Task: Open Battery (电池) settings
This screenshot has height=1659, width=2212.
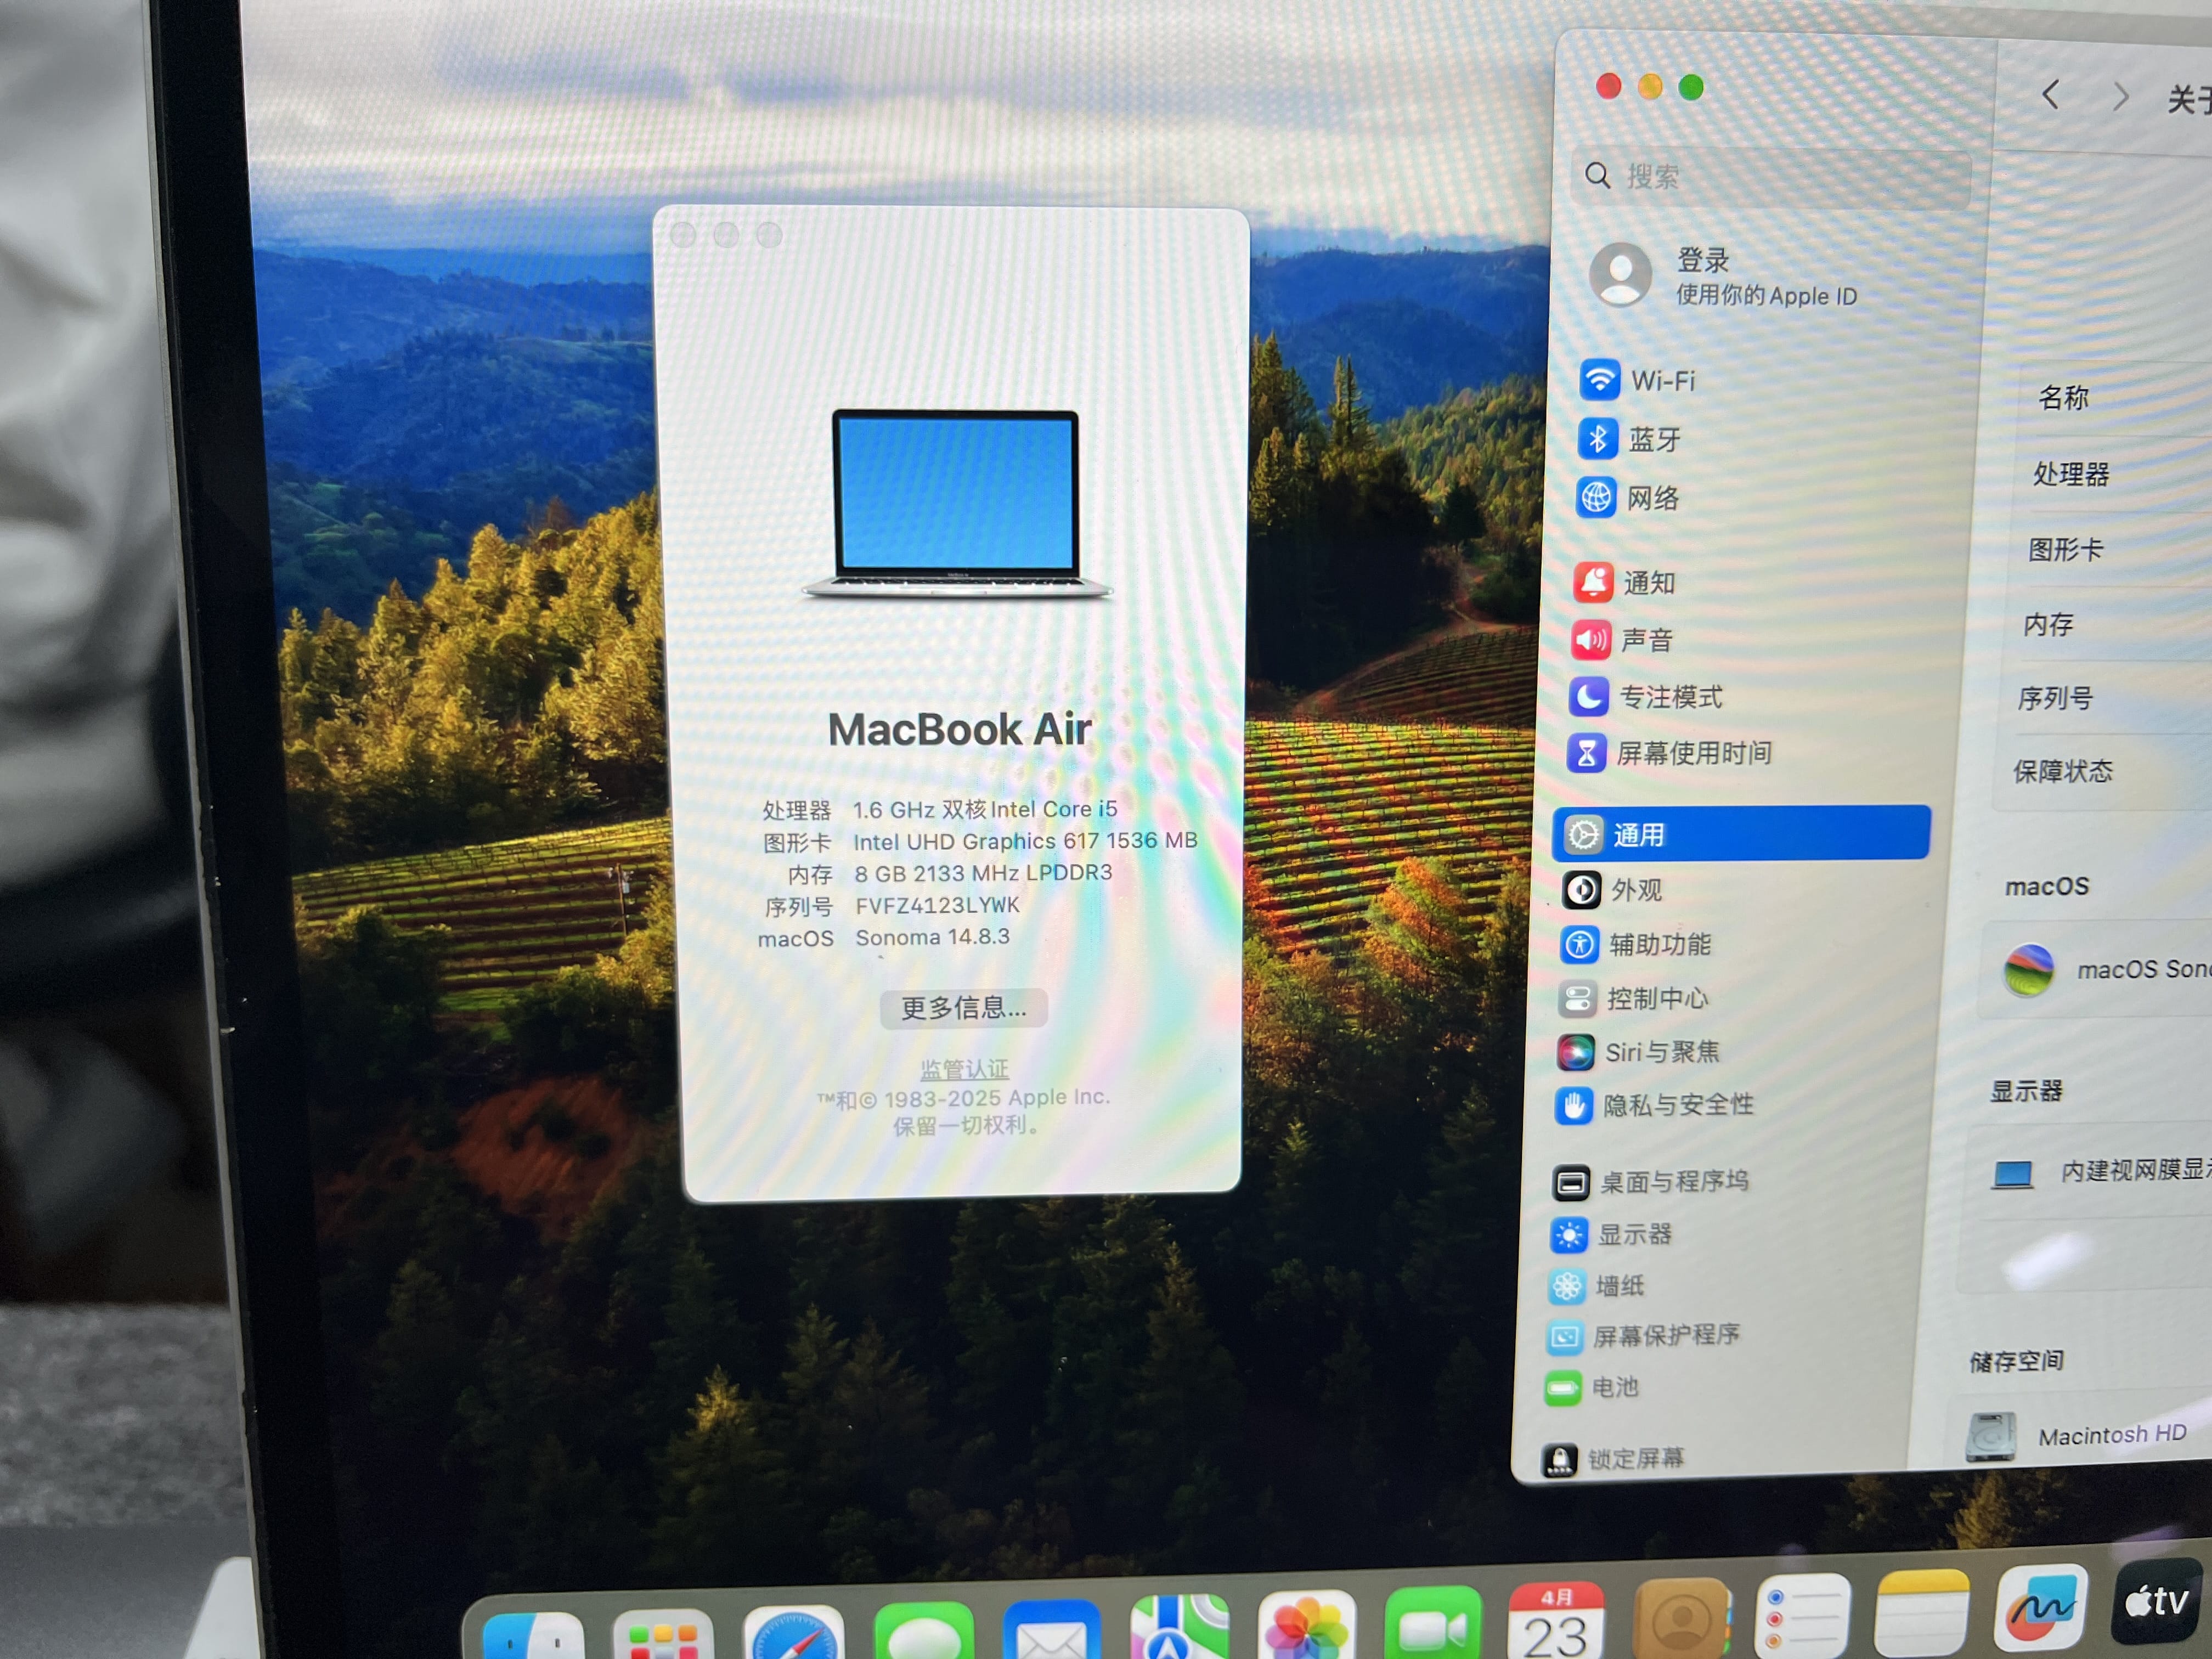Action: [1592, 1388]
